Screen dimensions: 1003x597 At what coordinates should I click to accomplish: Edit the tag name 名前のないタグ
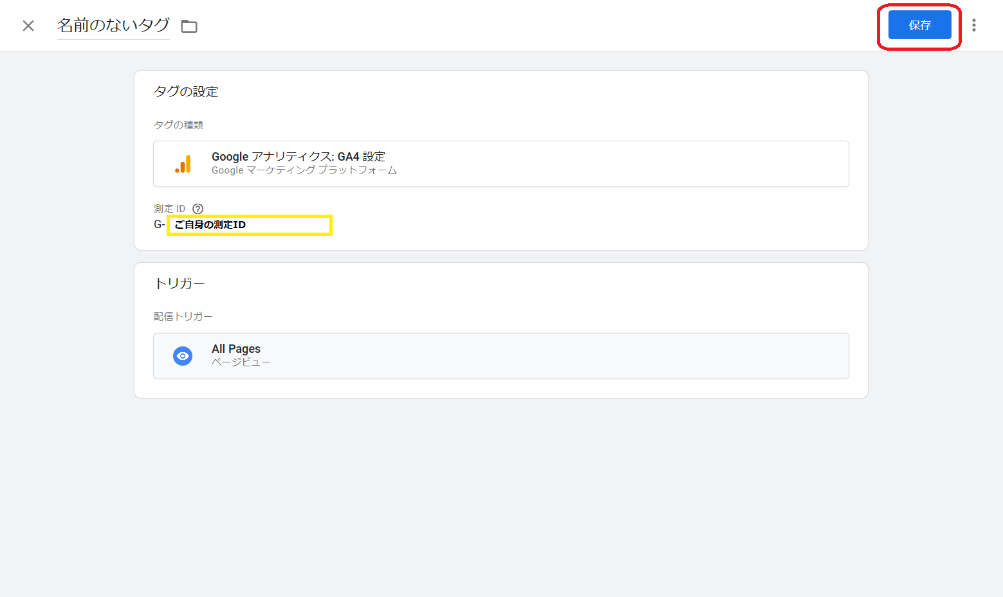113,26
